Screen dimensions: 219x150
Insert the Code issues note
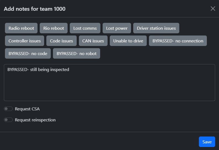62,41
